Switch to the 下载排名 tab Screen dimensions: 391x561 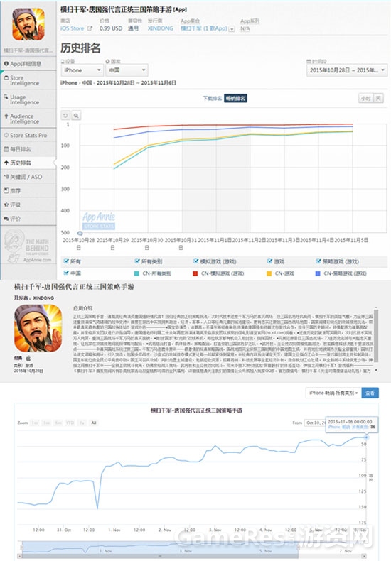click(x=213, y=99)
